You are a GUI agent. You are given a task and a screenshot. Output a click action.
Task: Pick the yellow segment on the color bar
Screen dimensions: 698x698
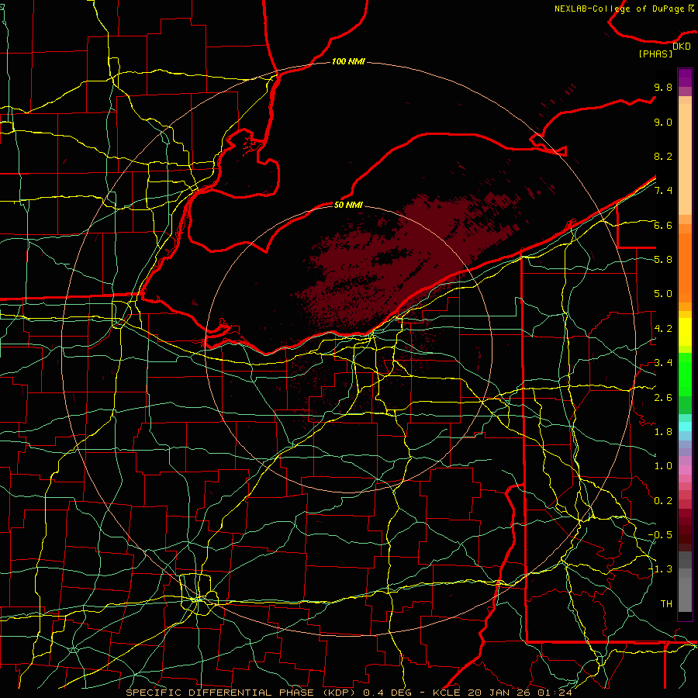[x=685, y=332]
